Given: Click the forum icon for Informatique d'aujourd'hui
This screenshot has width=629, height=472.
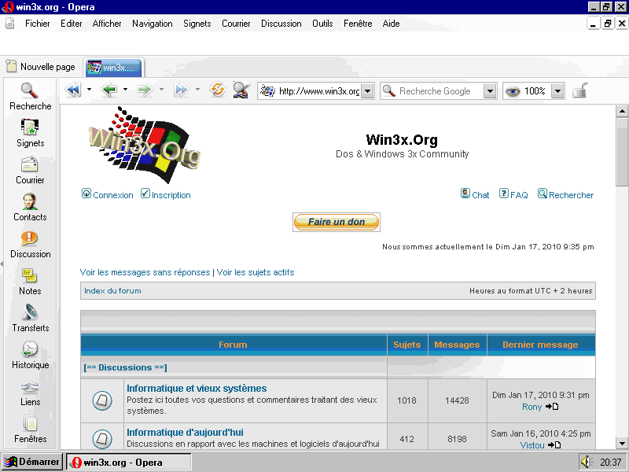Looking at the screenshot, I should click(x=102, y=438).
